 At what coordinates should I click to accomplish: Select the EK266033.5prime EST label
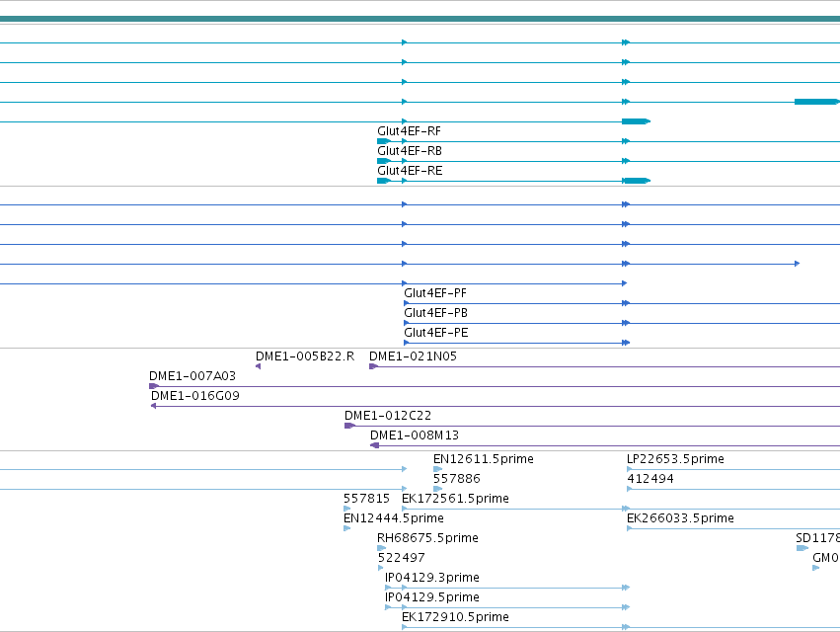pyautogui.click(x=680, y=518)
